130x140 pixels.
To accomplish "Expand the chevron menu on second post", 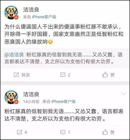I will [x=124, y=94].
